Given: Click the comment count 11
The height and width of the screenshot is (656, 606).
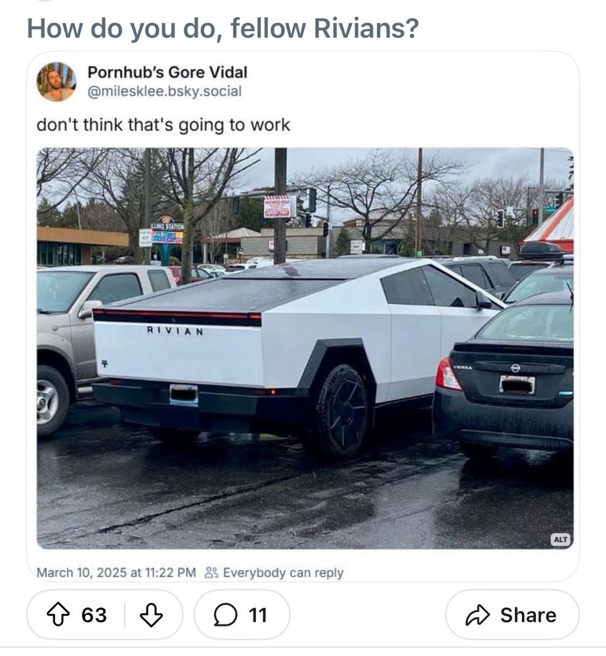Looking at the screenshot, I should [x=257, y=615].
